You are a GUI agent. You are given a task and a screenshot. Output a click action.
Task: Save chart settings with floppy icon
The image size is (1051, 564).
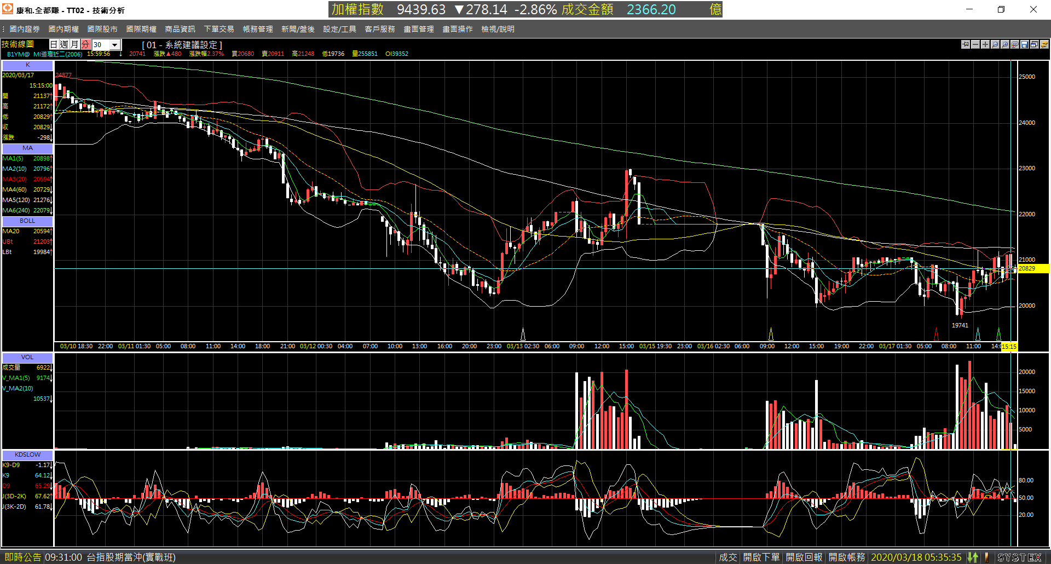coord(1025,44)
